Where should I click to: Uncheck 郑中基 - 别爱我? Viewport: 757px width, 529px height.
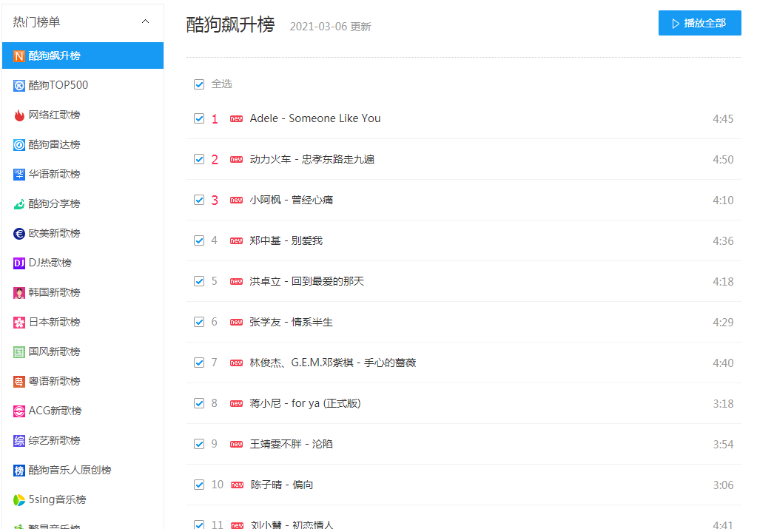click(x=199, y=240)
